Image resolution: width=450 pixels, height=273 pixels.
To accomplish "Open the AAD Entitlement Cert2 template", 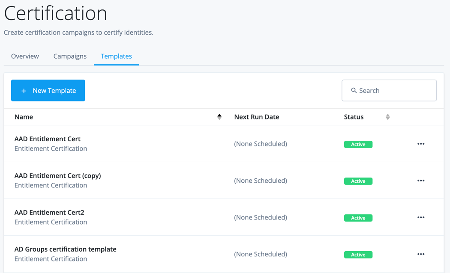I will point(49,213).
